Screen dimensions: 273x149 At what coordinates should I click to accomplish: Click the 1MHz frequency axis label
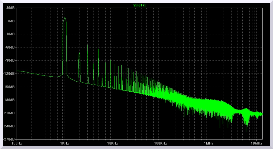pyautogui.click(x=208, y=143)
